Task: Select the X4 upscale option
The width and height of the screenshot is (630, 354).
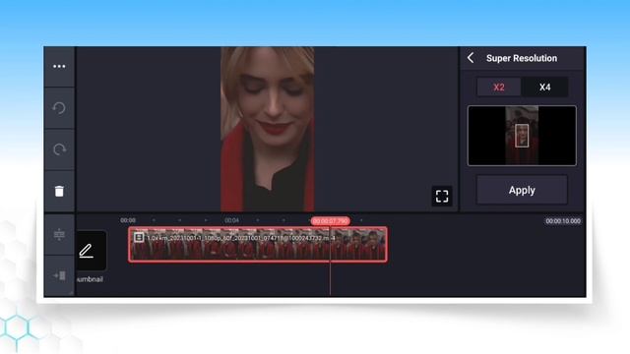Action: pyautogui.click(x=544, y=88)
